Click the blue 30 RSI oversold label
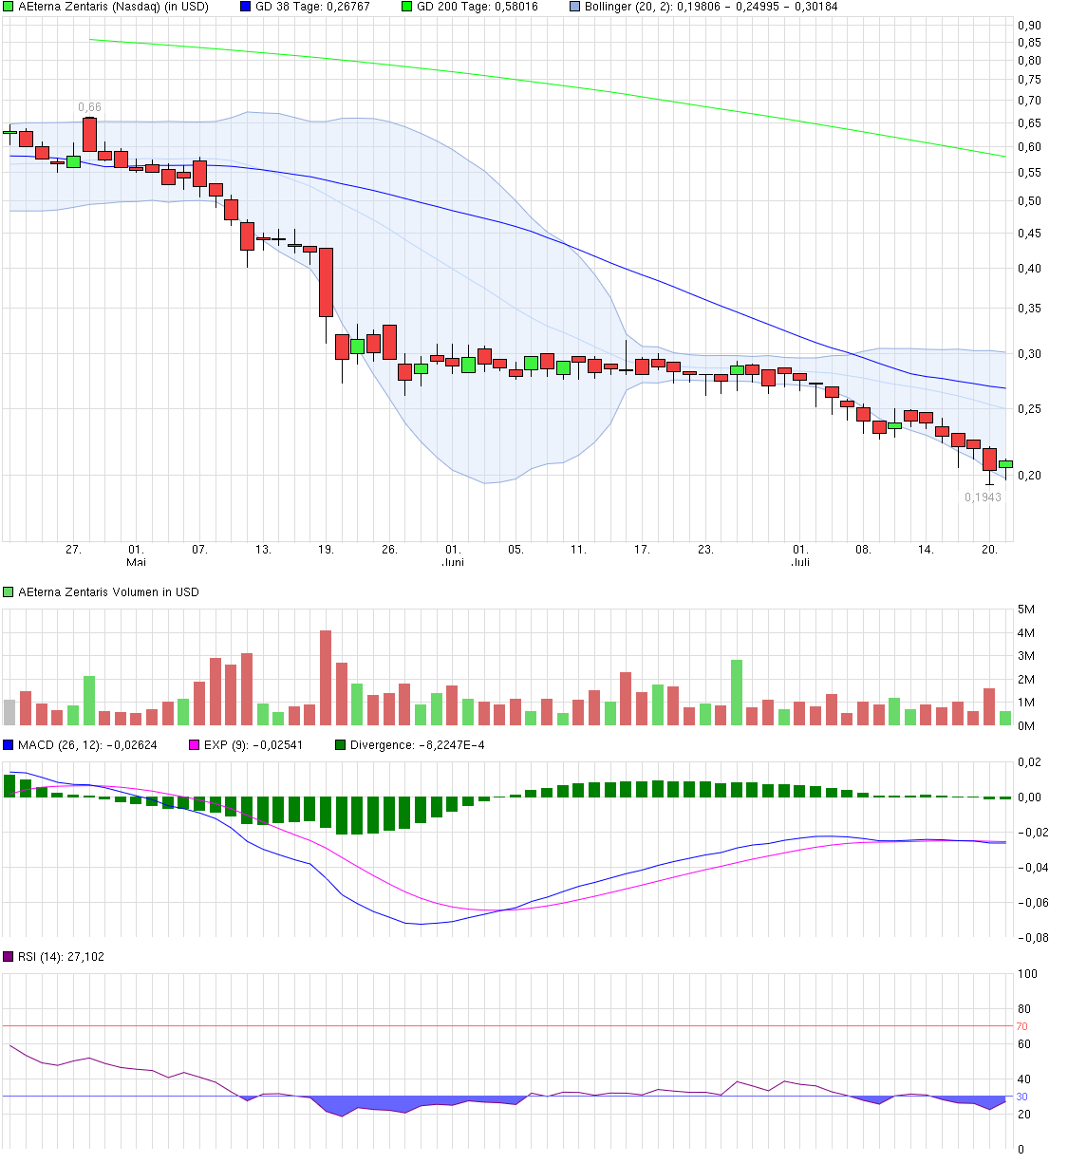Screen dimensions: 1068x1163 (x=1022, y=1097)
